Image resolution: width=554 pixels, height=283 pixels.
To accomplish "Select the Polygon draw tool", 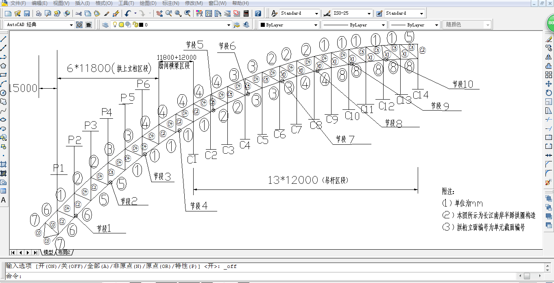I will click(x=3, y=66).
